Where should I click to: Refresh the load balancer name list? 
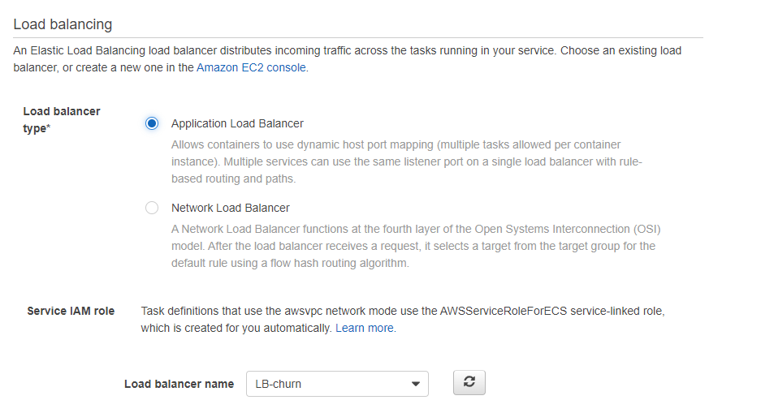[469, 382]
